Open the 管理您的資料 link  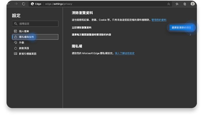(159, 20)
